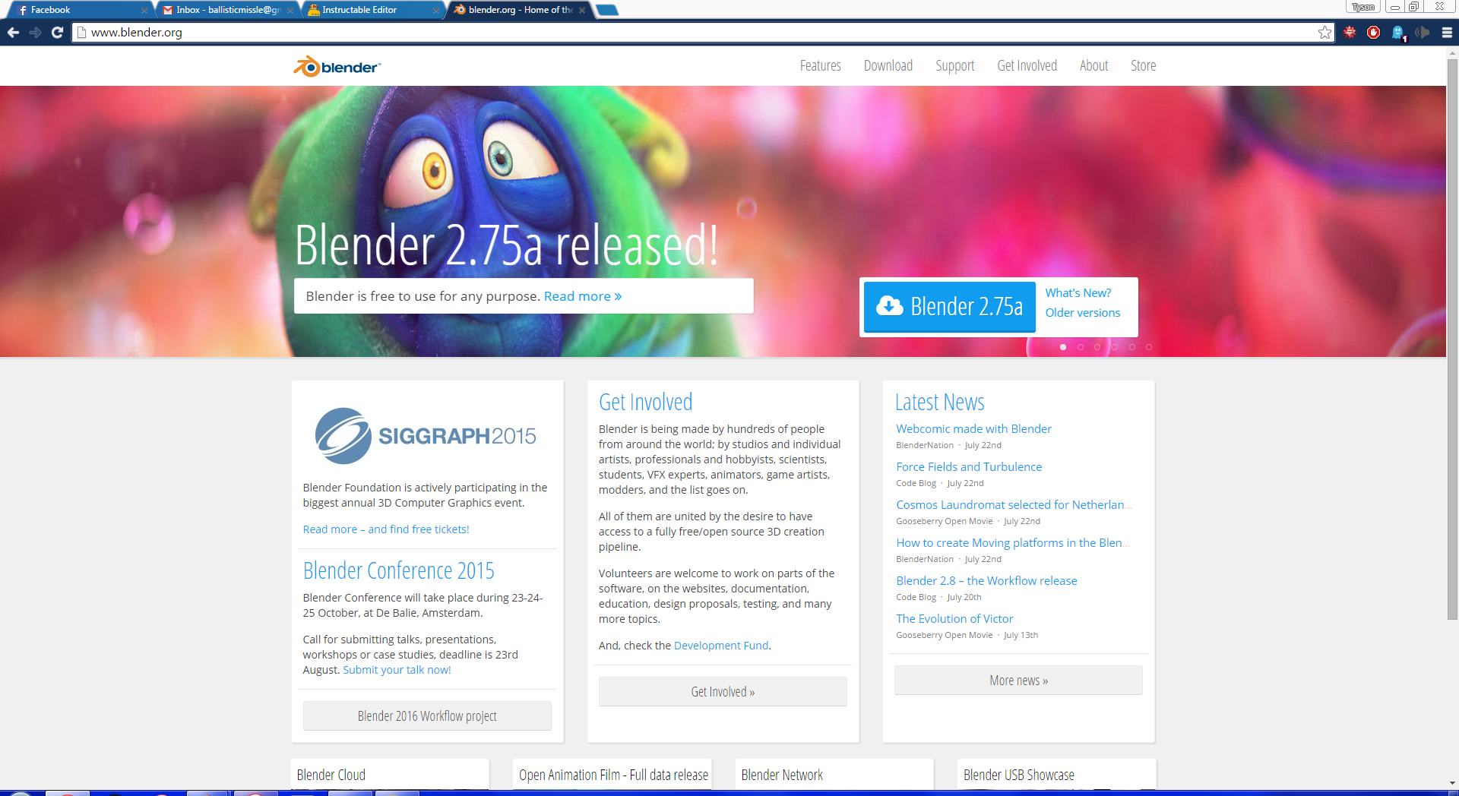This screenshot has width=1459, height=796.
Task: Close the blender.org tab
Action: point(582,11)
